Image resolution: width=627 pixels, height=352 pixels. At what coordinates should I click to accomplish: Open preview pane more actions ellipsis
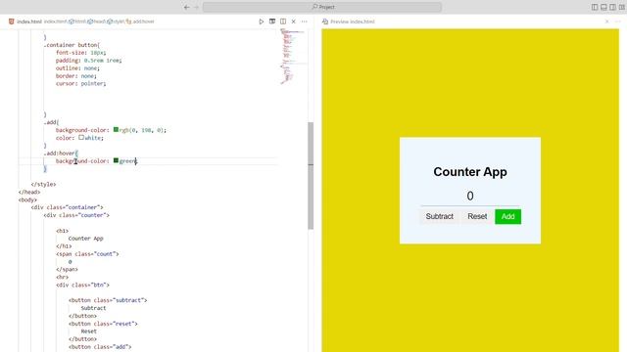coord(617,22)
